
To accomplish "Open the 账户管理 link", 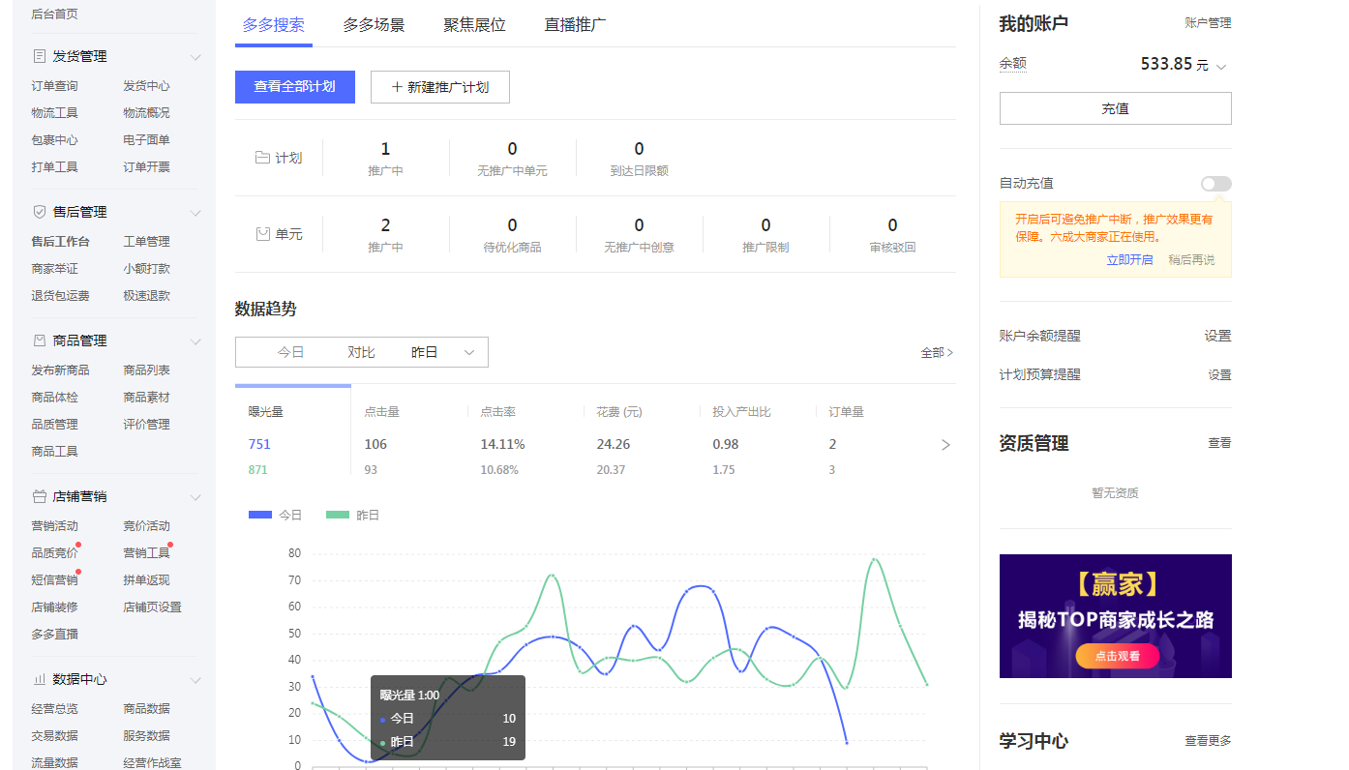I will point(1208,23).
